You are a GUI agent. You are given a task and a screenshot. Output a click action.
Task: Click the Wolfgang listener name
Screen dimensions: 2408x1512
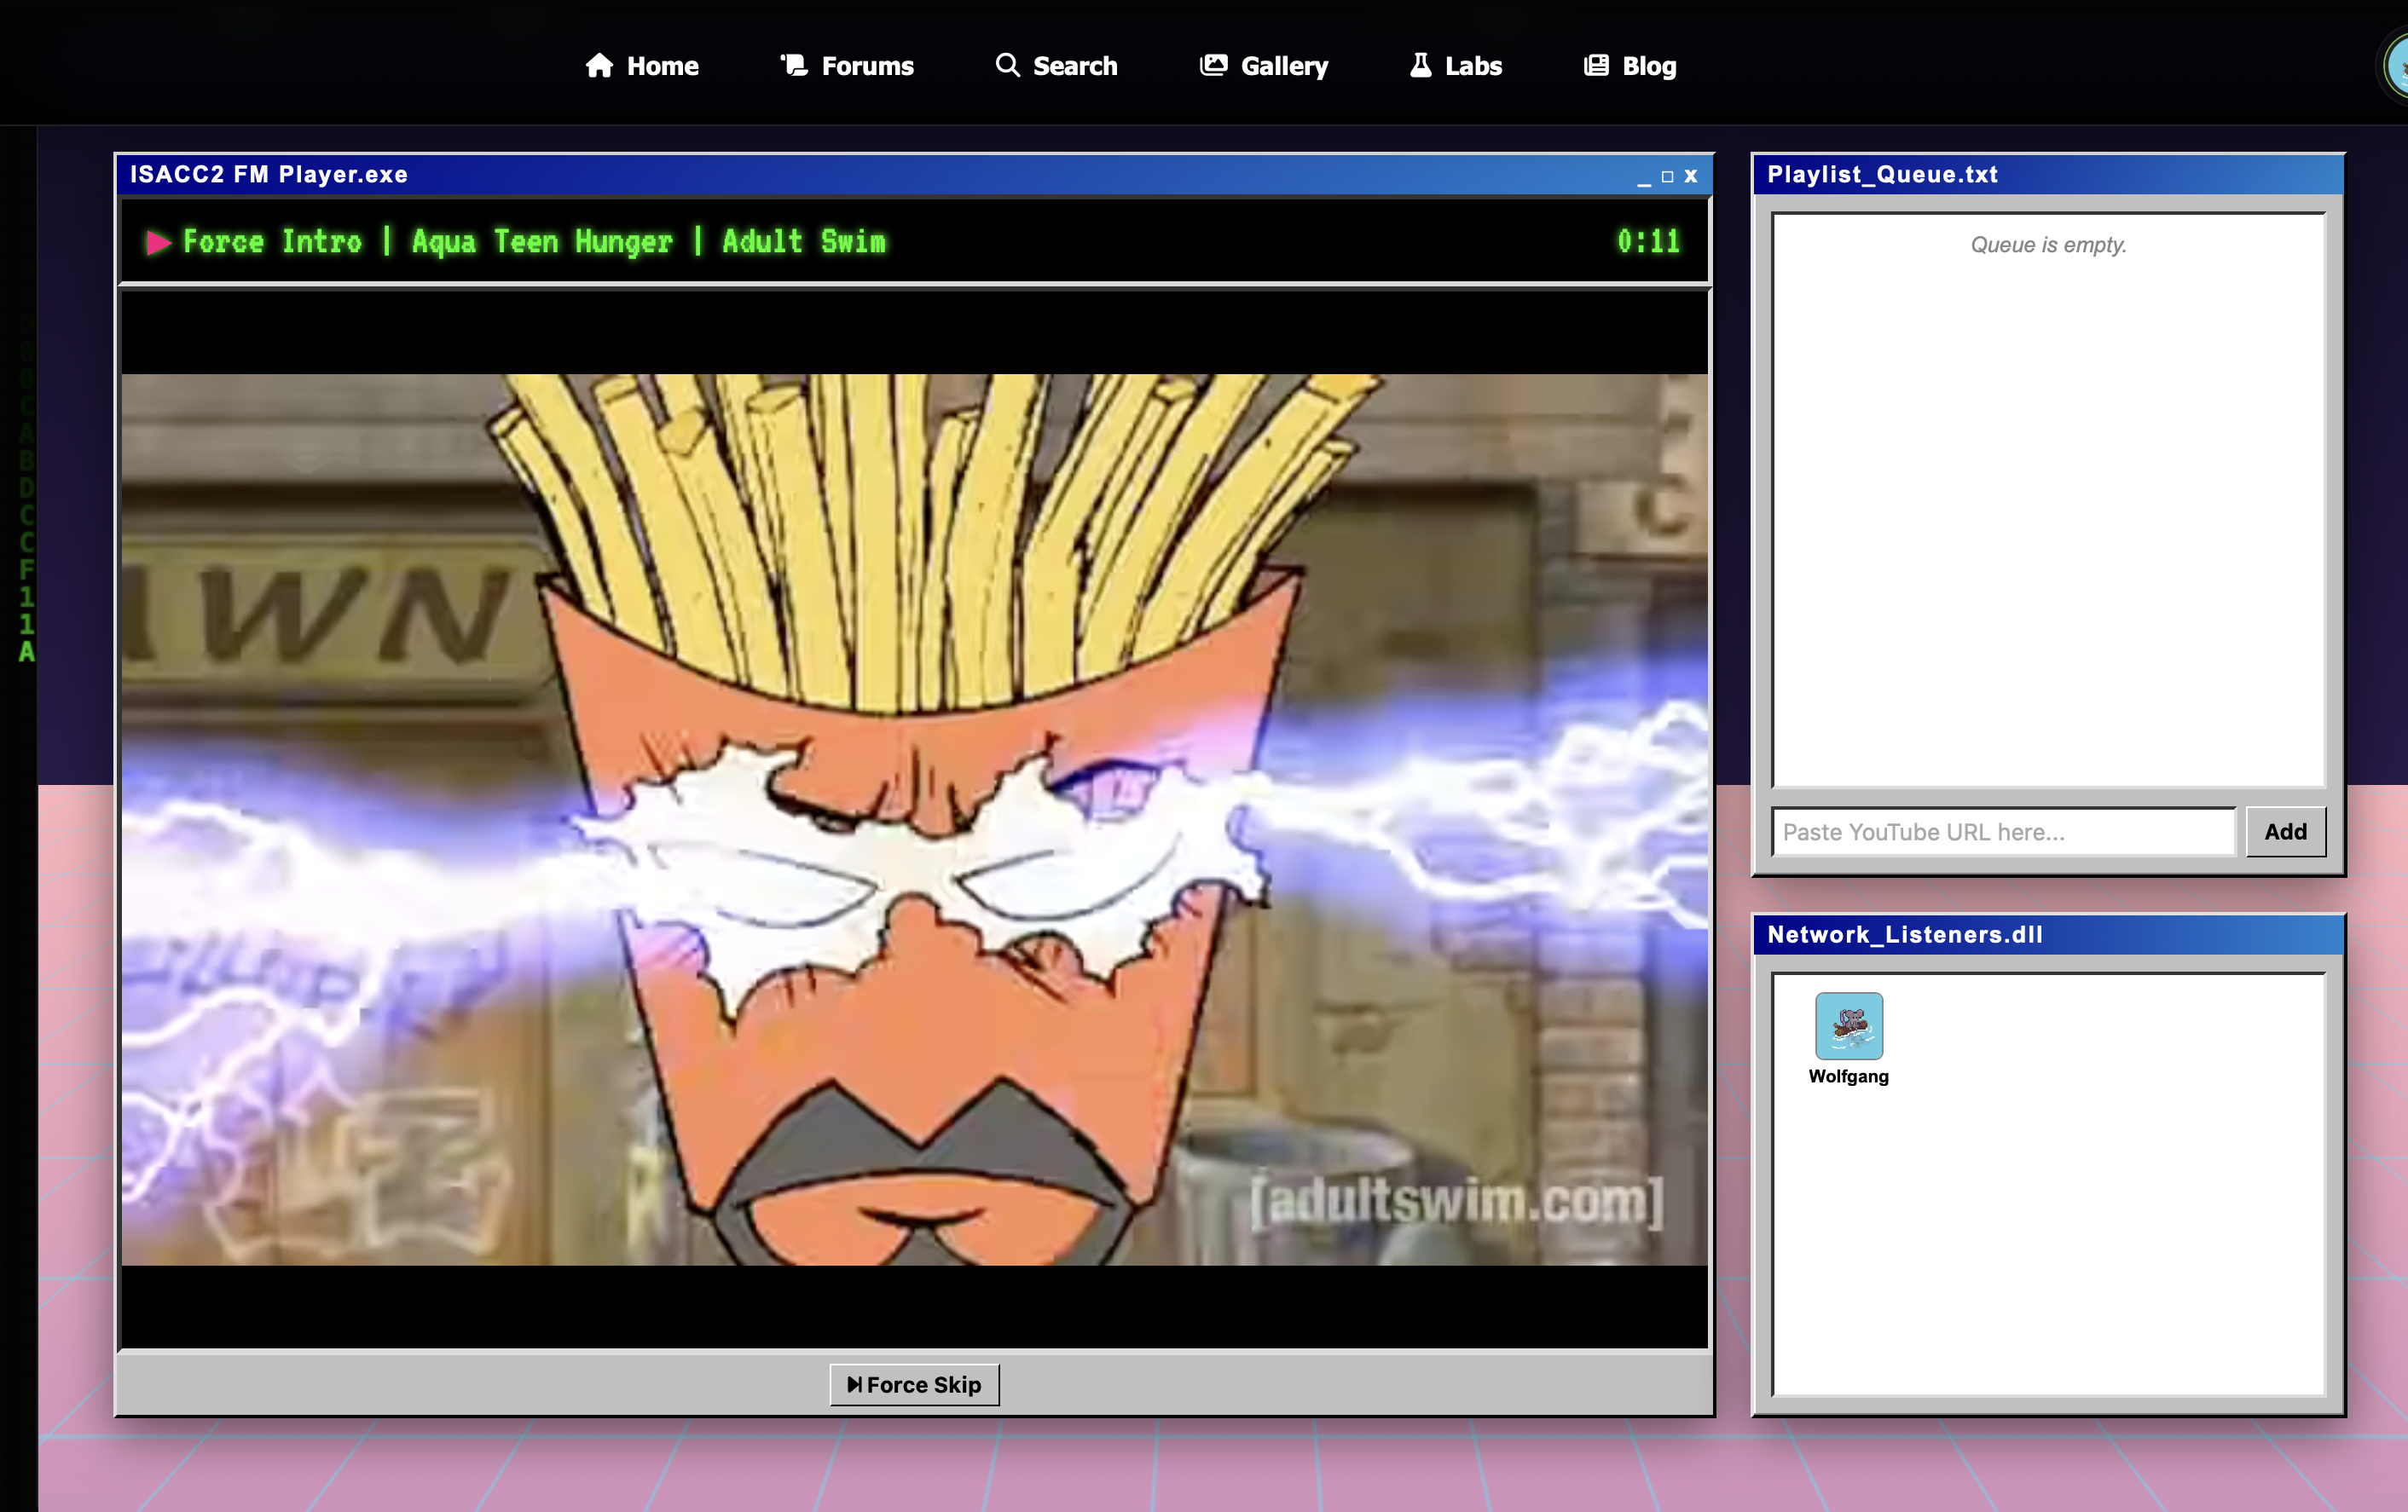click(x=1848, y=1076)
